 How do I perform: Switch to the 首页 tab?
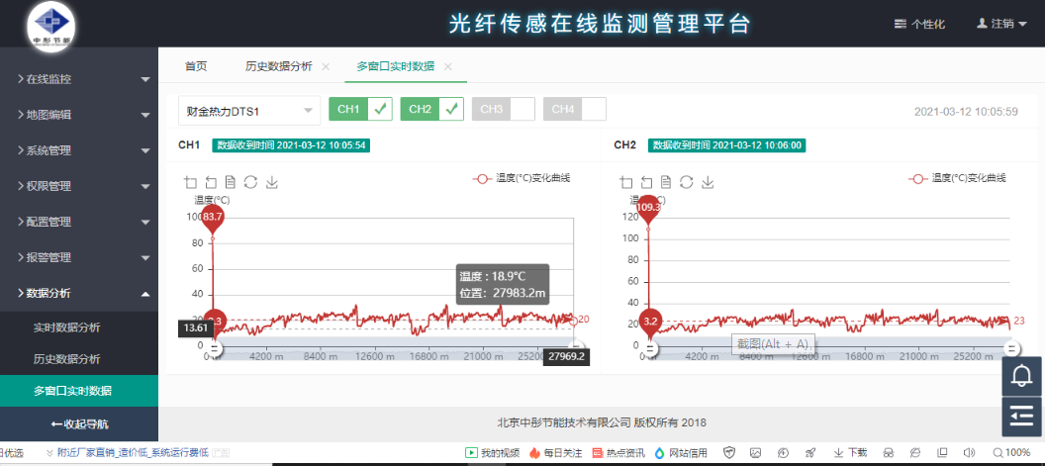196,66
